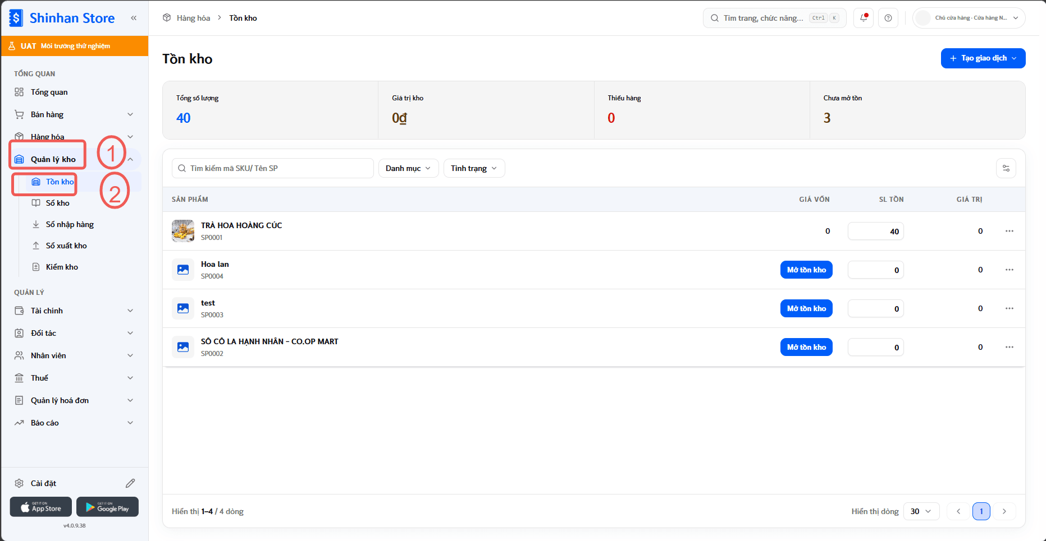Open Kiểm kho in the sidebar
1046x541 pixels.
point(62,267)
